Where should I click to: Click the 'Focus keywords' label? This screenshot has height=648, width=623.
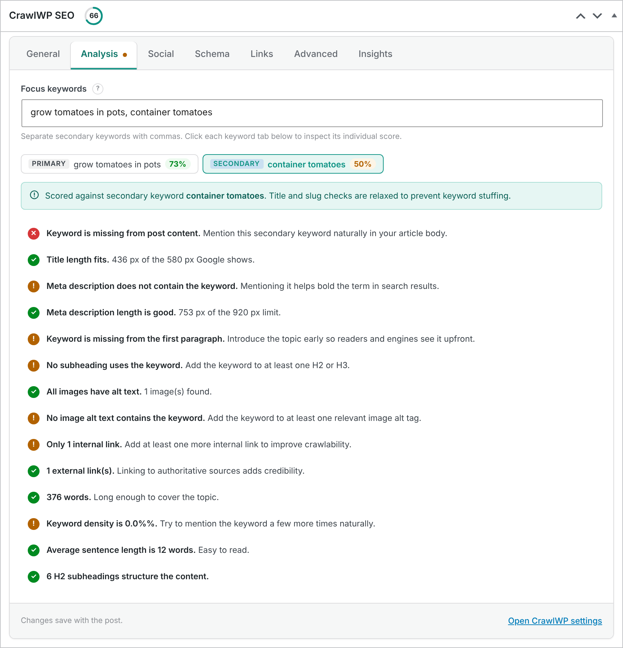click(x=54, y=89)
